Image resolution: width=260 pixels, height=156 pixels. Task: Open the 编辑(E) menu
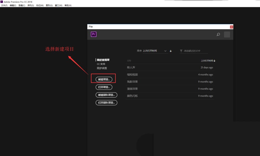point(13,5)
